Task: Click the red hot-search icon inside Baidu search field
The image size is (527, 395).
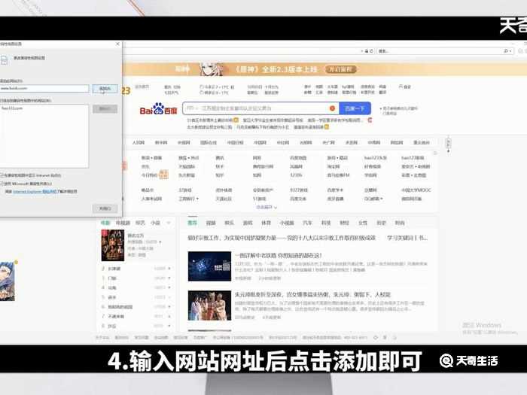Action: coord(333,108)
